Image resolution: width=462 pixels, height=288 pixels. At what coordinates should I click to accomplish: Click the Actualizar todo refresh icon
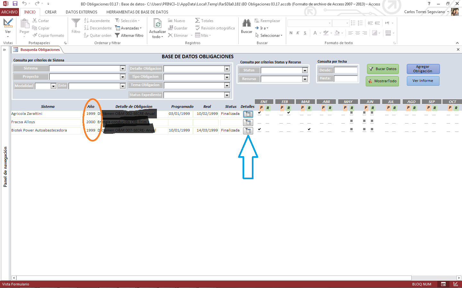(x=157, y=23)
